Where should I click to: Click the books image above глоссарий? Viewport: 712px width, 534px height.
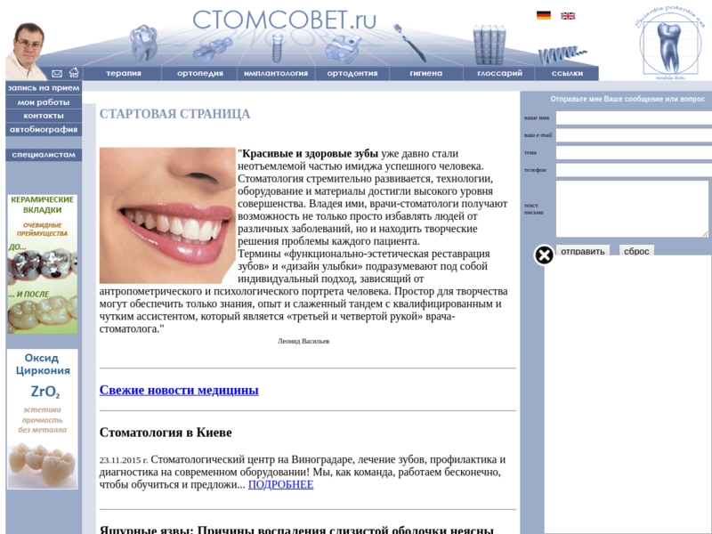489,44
